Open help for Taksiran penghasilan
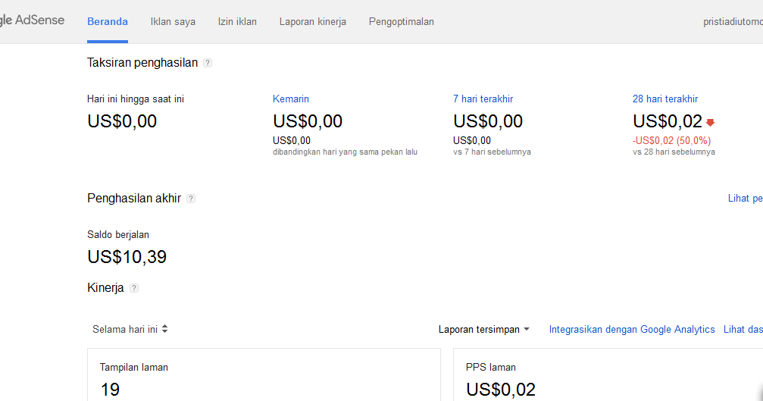The width and height of the screenshot is (763, 401). click(x=208, y=63)
